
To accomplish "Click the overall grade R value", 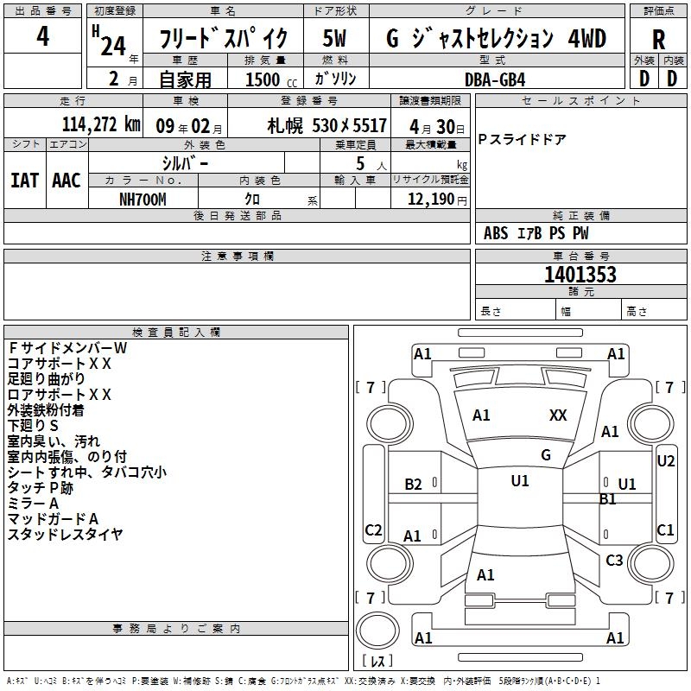I will coord(658,40).
